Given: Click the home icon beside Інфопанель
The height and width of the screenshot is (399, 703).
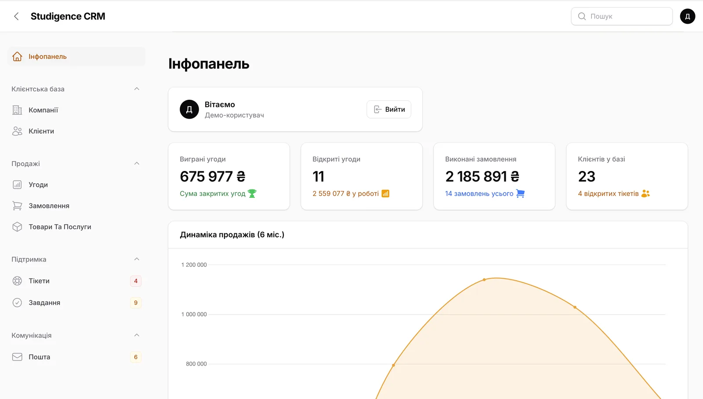Looking at the screenshot, I should [17, 56].
